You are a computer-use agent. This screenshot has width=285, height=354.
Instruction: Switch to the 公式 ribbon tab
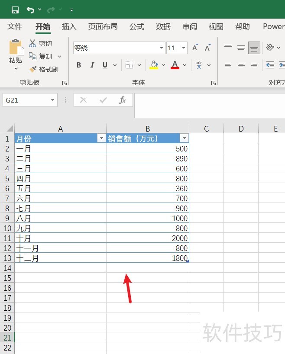[x=136, y=27]
